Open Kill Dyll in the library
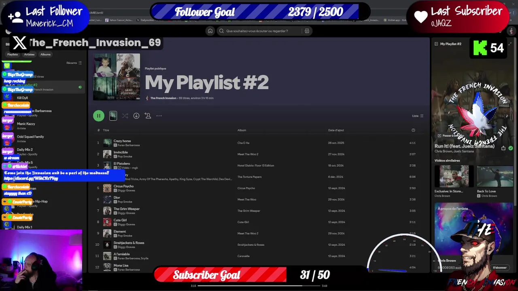The width and height of the screenshot is (518, 291). pyautogui.click(x=22, y=98)
